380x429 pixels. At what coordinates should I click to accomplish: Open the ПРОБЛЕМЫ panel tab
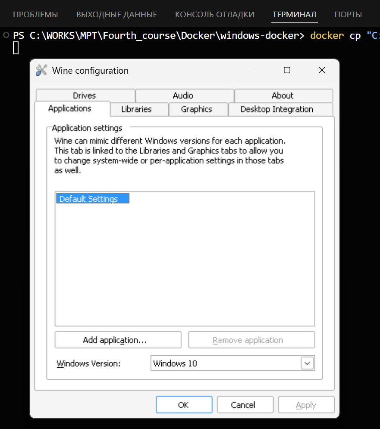(x=36, y=15)
